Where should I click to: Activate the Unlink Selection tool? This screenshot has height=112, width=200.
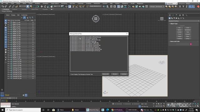13,7
